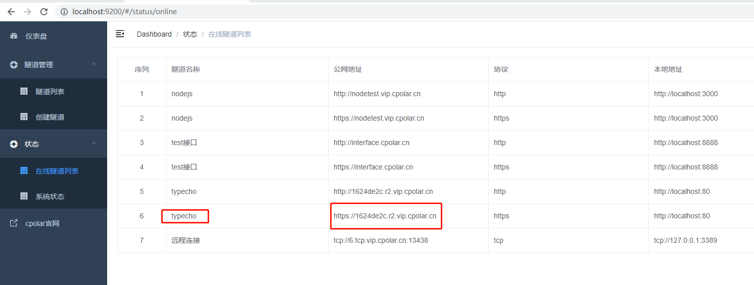754x285 pixels.
Task: Click the 创建隧道 grid icon
Action: pos(23,117)
